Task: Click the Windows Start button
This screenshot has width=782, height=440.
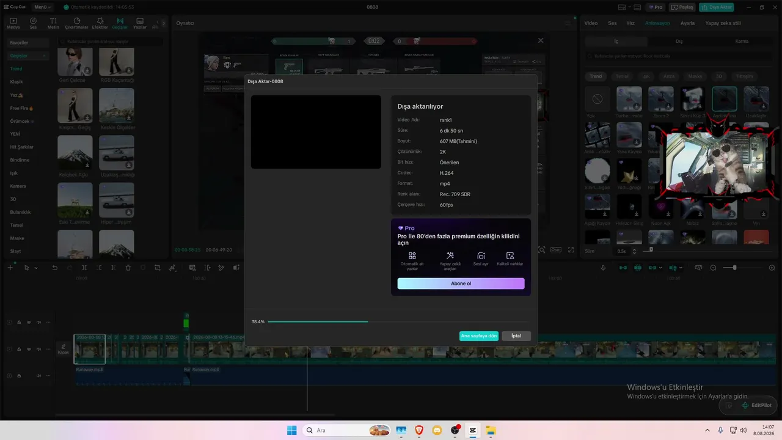Action: 292,430
